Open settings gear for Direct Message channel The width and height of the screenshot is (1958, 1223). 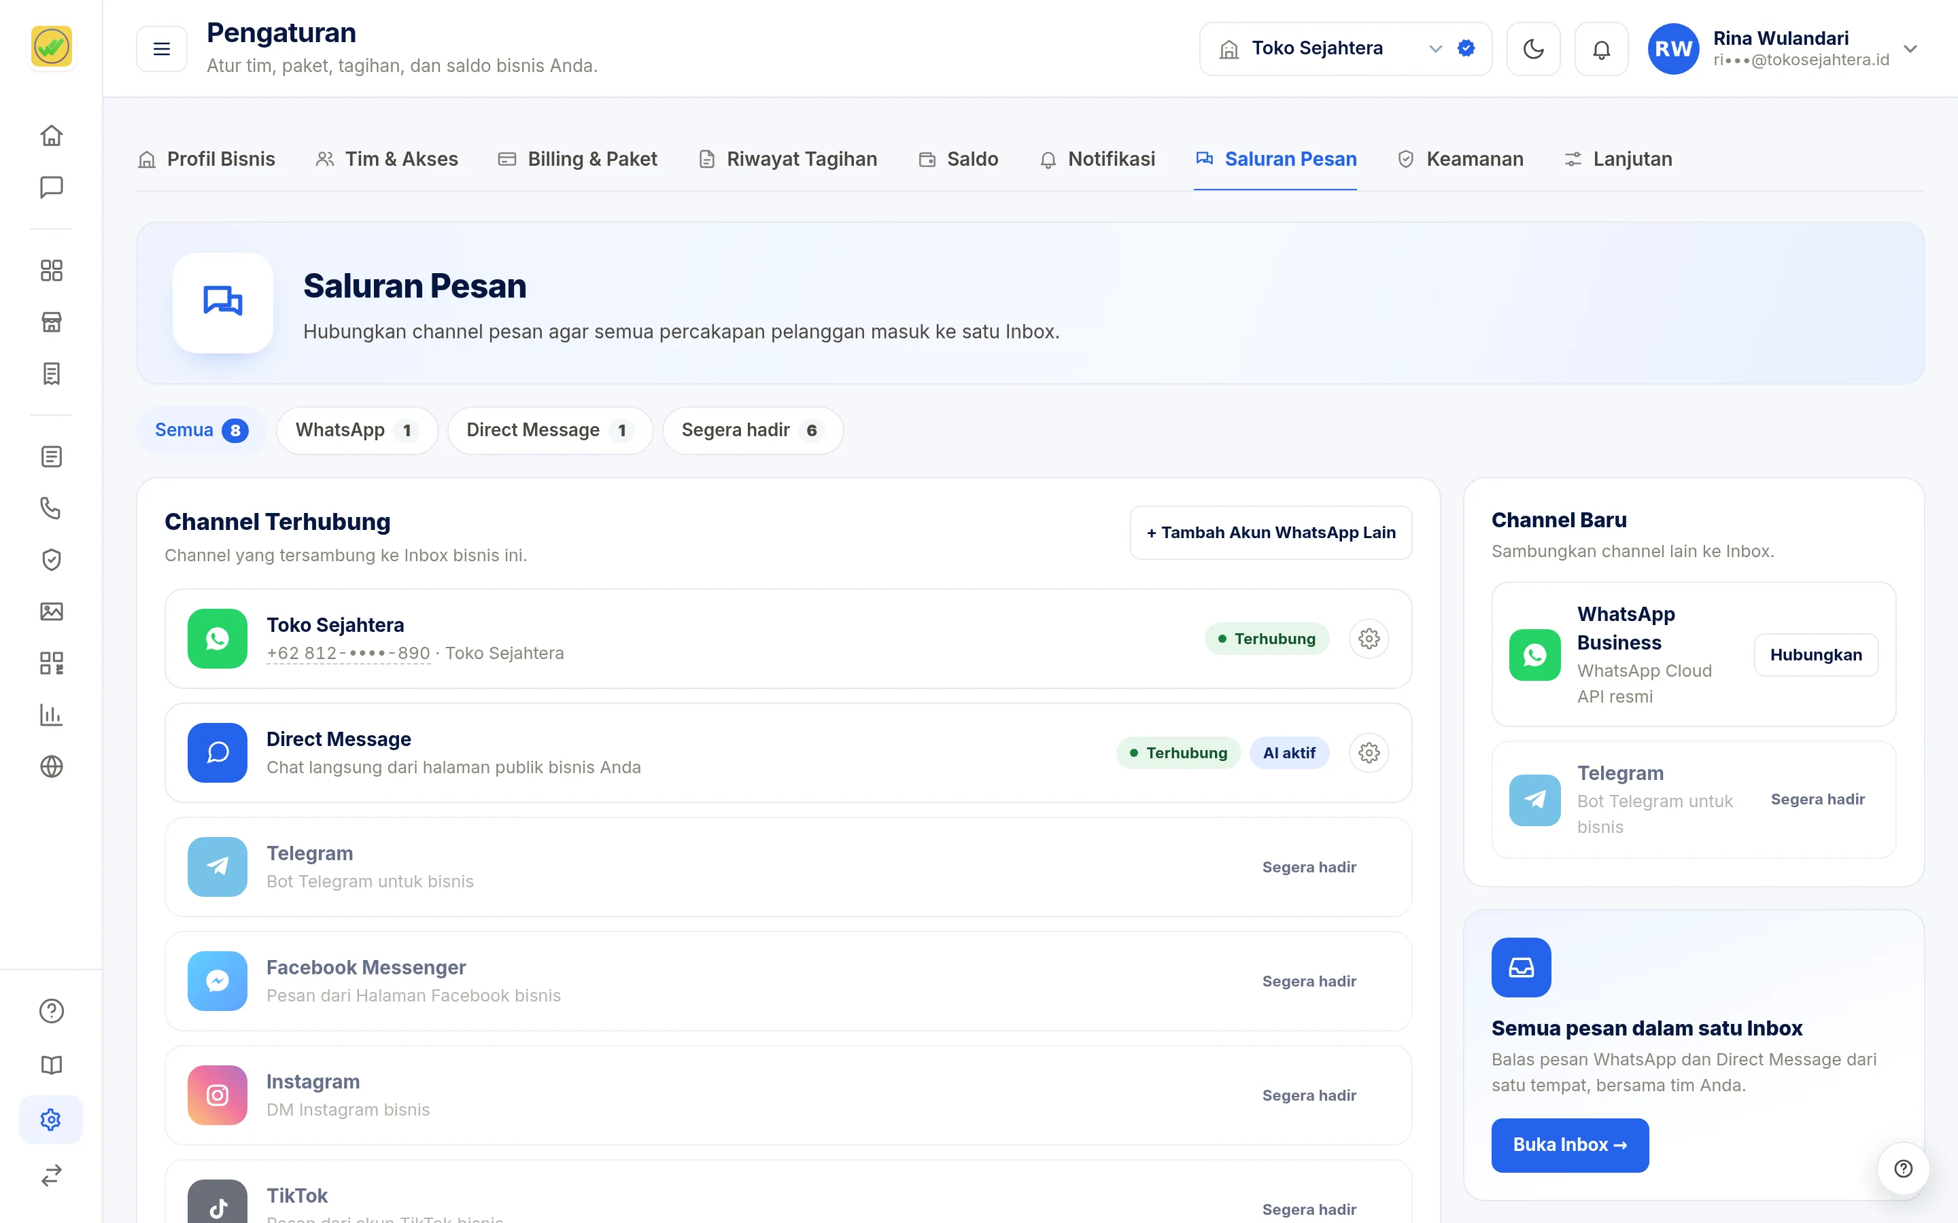coord(1369,753)
